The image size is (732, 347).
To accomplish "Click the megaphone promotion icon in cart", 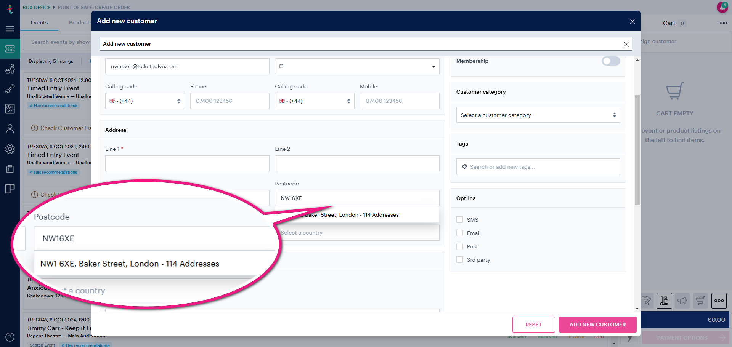I will pyautogui.click(x=682, y=301).
